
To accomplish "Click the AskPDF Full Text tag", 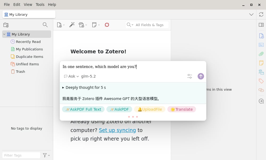I will point(83,109).
